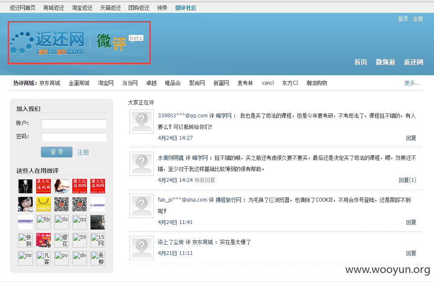The width and height of the screenshot is (434, 282).
Task: Open 商城返还 in top navigation
Action: pyautogui.click(x=54, y=8)
